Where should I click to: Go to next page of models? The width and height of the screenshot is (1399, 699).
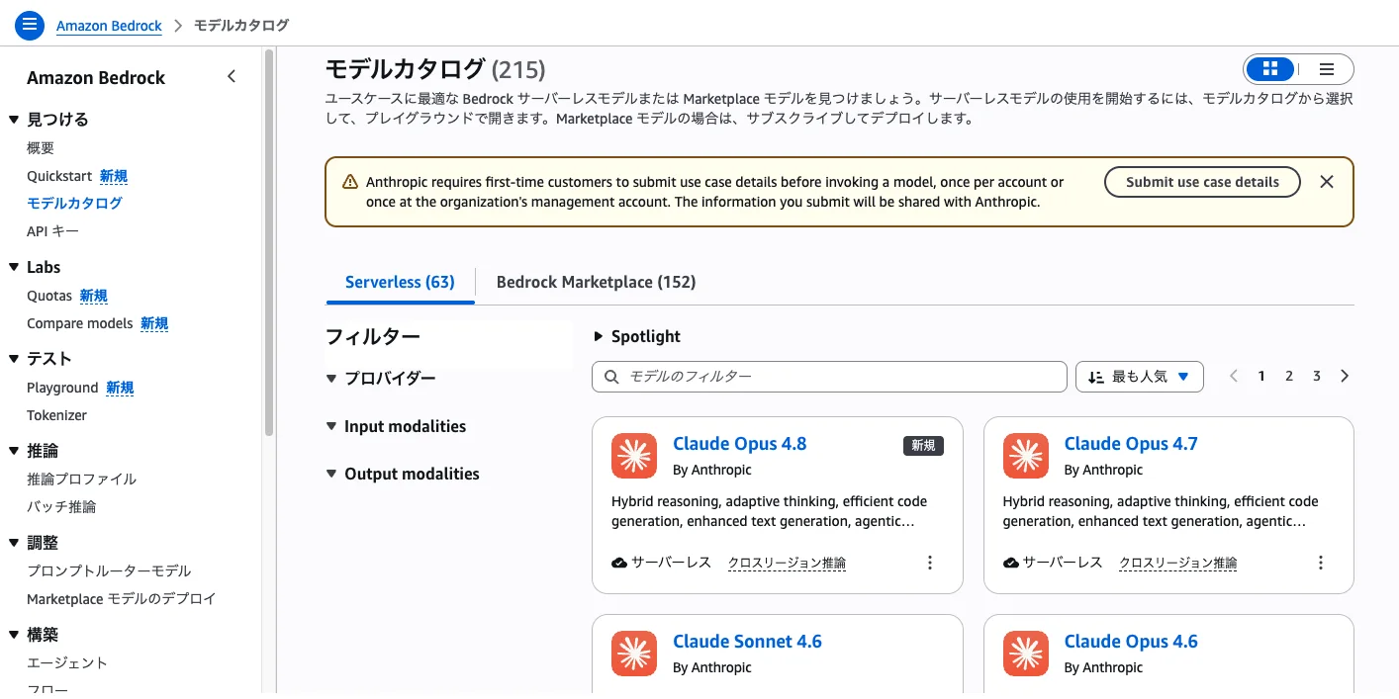1345,376
